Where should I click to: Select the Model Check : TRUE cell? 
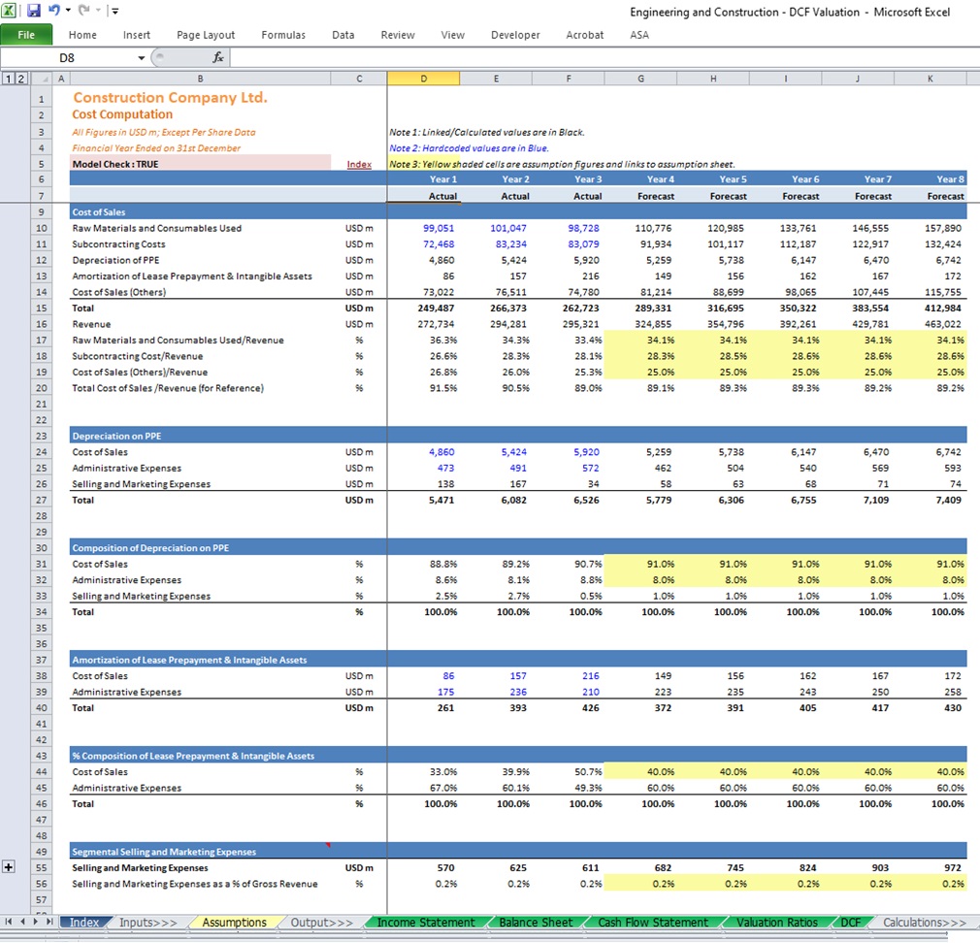(200, 164)
